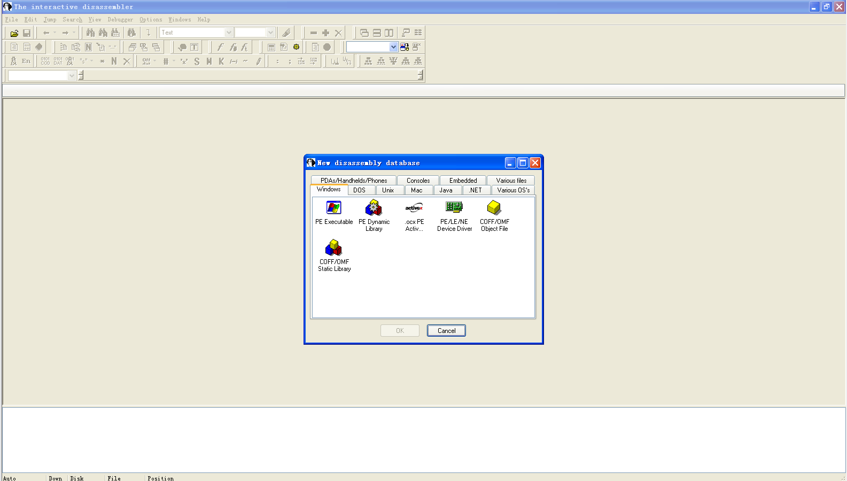This screenshot has height=481, width=847.
Task: Switch to the Various files tab
Action: click(x=511, y=181)
